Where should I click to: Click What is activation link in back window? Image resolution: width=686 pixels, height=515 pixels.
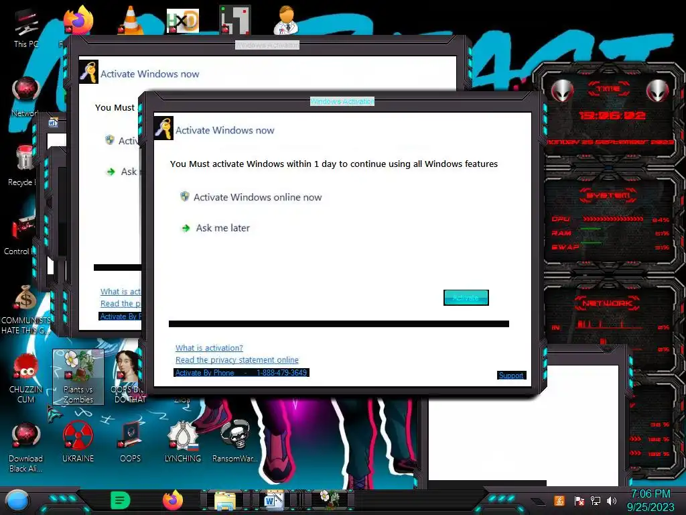click(121, 292)
